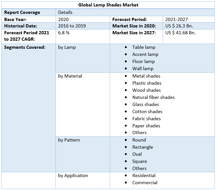Click the 'by Lamp' segment cell
Screen dimensions: 216x190
(67, 47)
